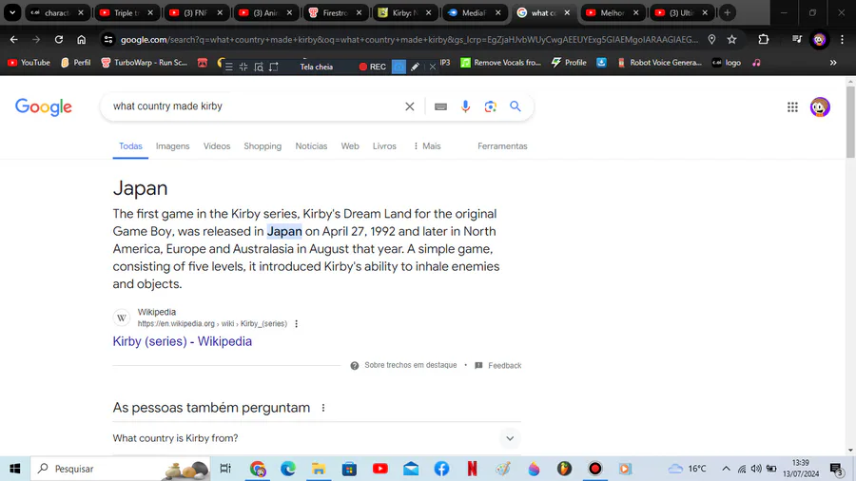Go to the Google logo homepage
856x481 pixels.
pyautogui.click(x=43, y=106)
